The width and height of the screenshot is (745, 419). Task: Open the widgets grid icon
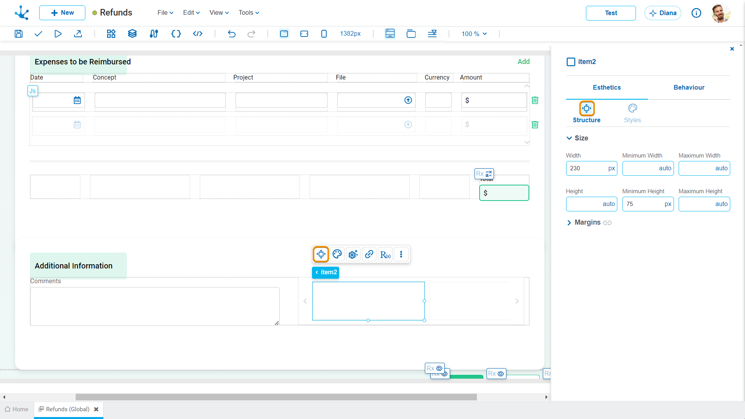tap(111, 34)
